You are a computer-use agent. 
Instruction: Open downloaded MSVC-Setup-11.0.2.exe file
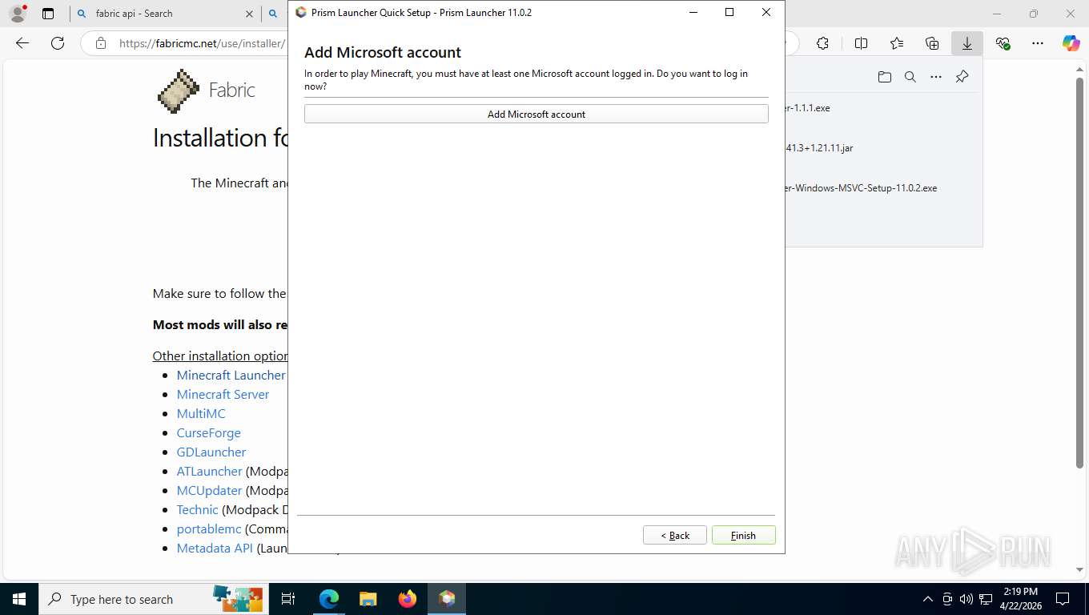(x=862, y=188)
